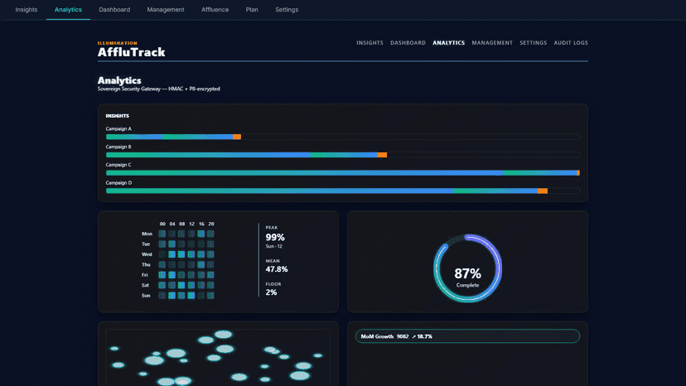Click the FLOOR 2% value

pos(271,292)
